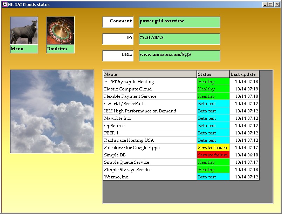Click Beta test status of GoGrid / ServePath

(213, 104)
